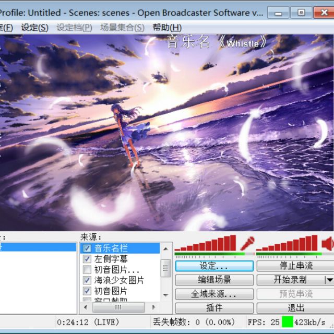Image resolution: width=334 pixels, height=334 pixels.
Task: Maximize the OBS window
Action: tap(301, 13)
